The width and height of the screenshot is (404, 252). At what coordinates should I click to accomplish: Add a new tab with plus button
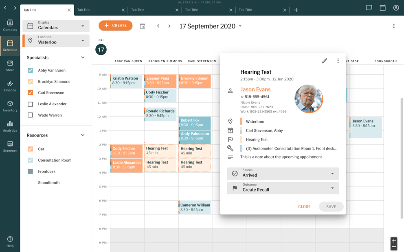(x=296, y=10)
